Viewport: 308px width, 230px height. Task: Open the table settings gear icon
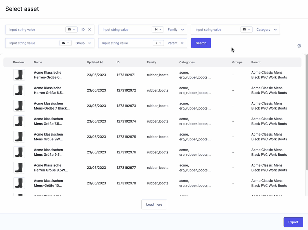click(299, 46)
